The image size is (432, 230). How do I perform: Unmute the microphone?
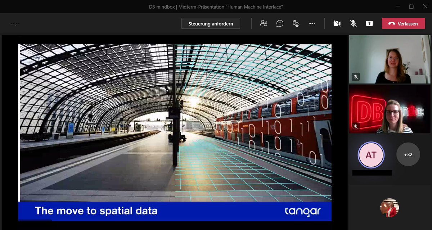353,23
